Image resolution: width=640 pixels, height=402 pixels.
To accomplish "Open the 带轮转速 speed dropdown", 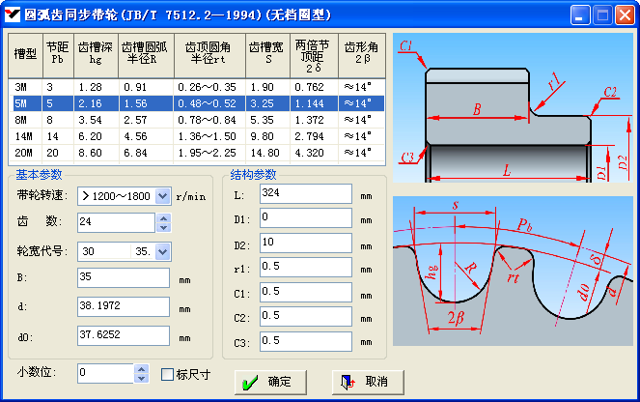I will (x=162, y=195).
